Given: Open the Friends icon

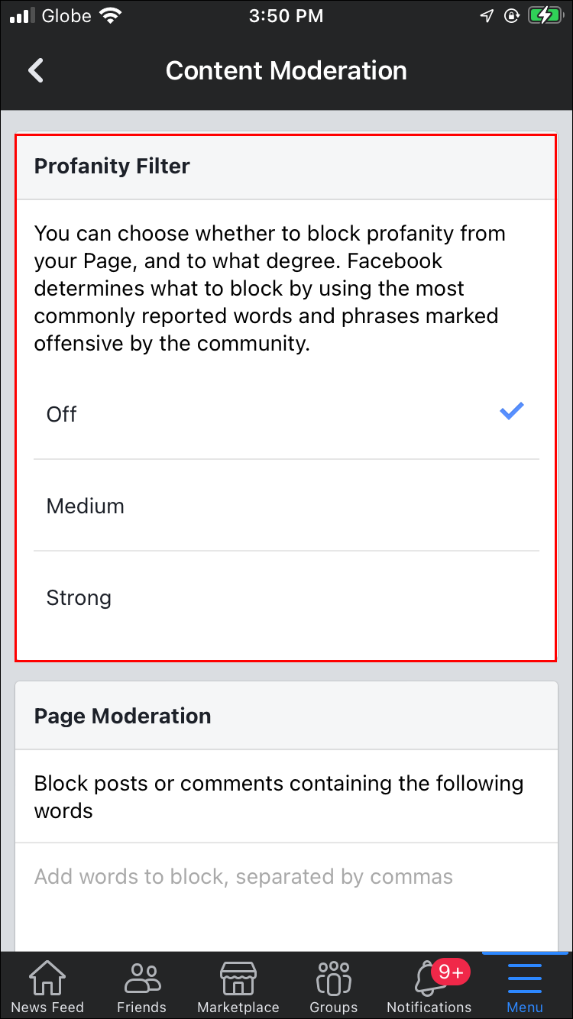Looking at the screenshot, I should (142, 978).
